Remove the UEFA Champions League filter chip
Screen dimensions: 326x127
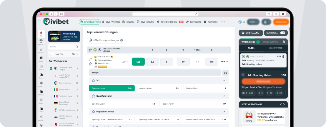pos(122,40)
